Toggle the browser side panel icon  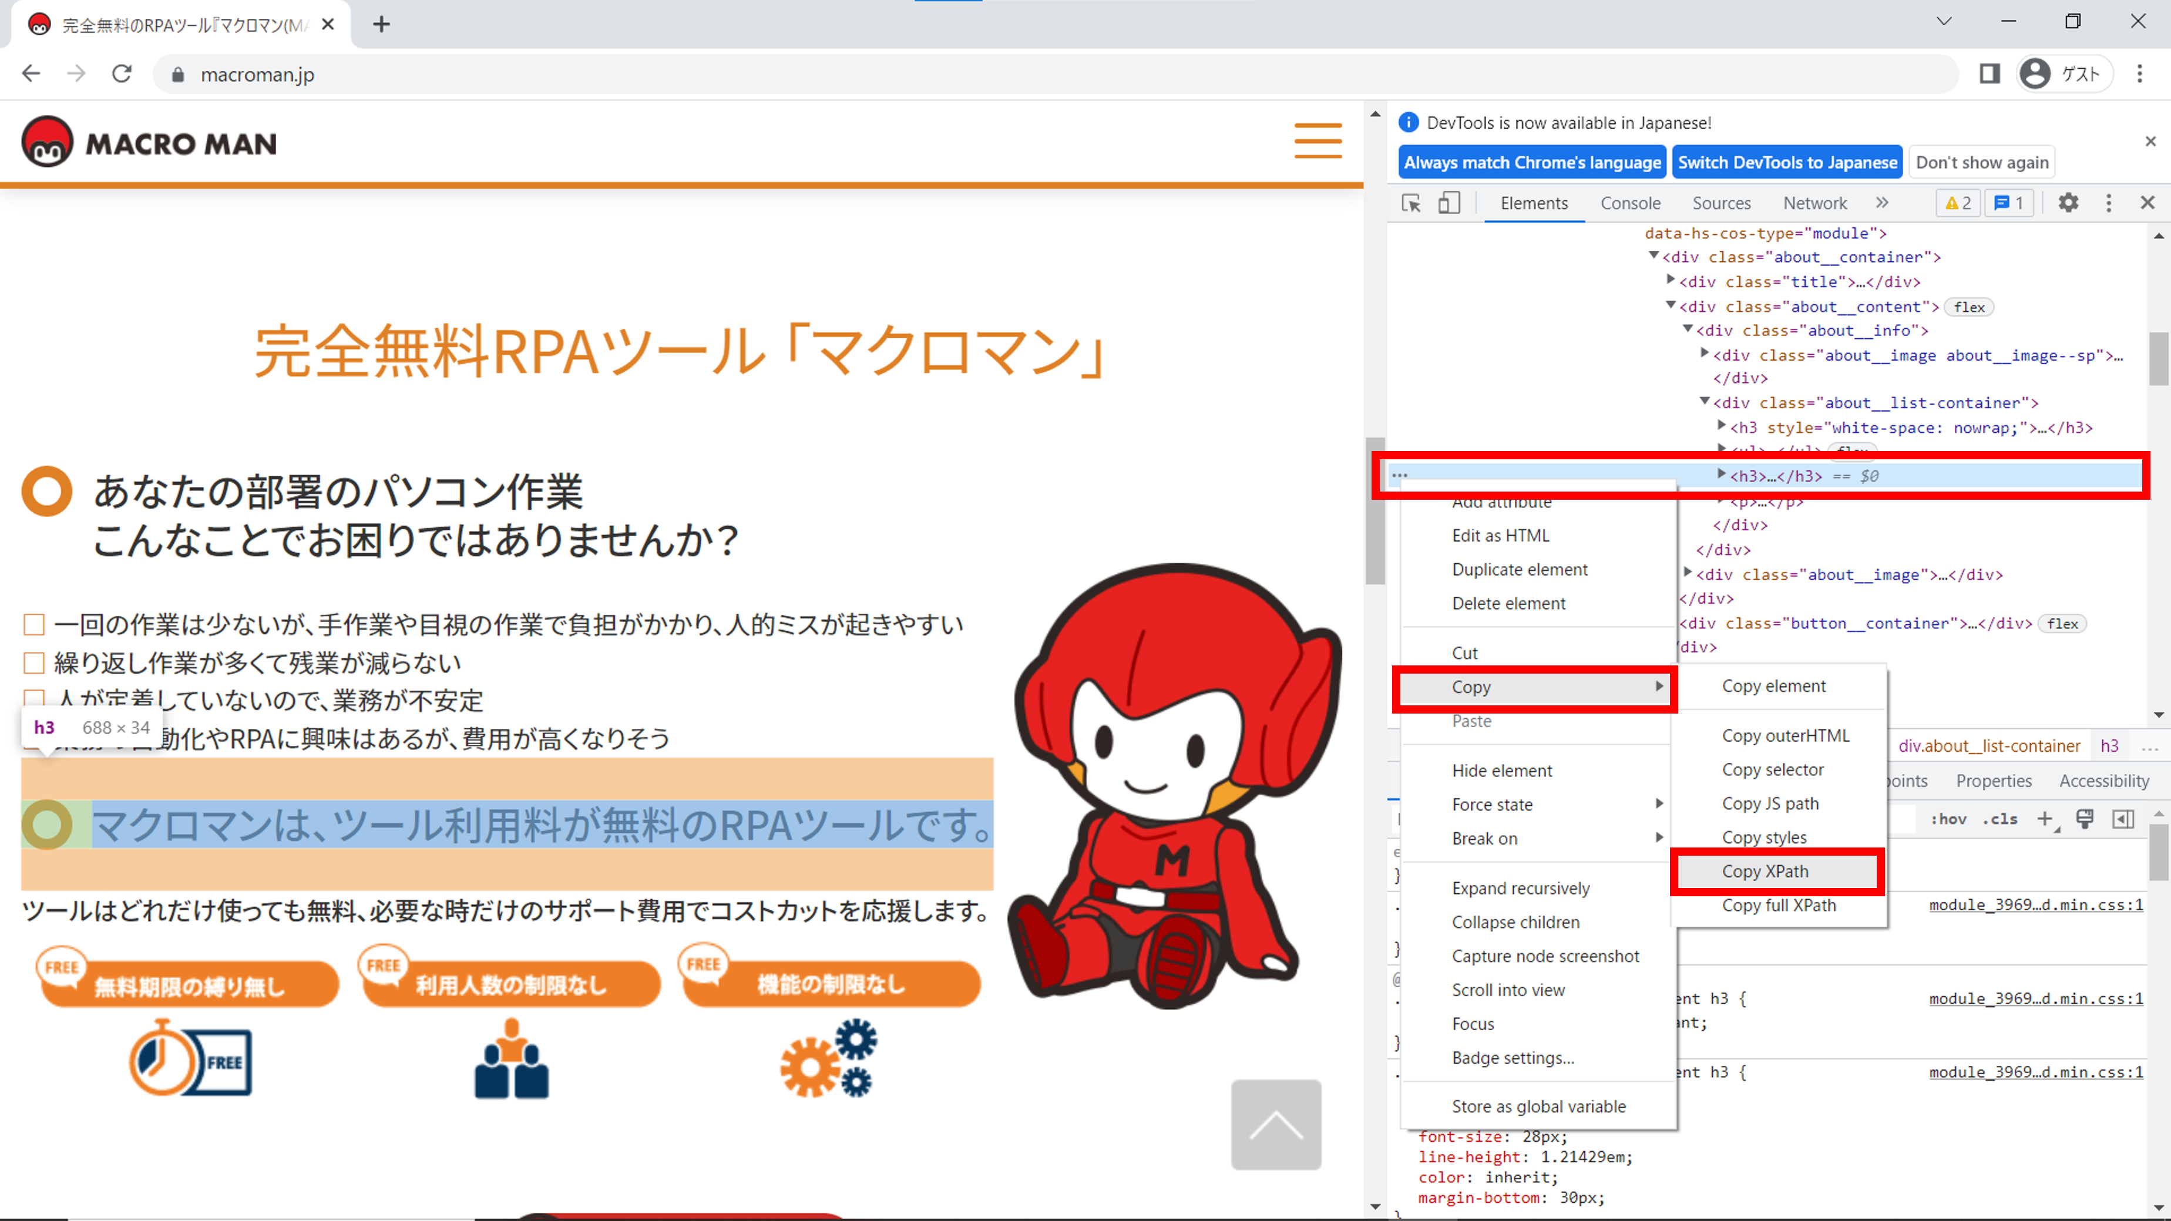pyautogui.click(x=1990, y=74)
